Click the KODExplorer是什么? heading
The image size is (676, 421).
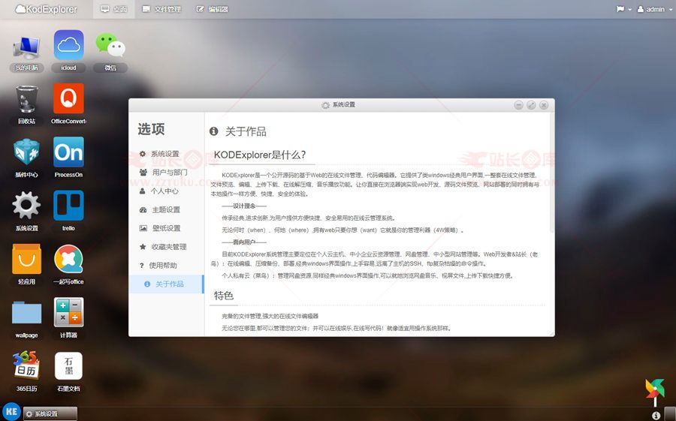click(260, 155)
